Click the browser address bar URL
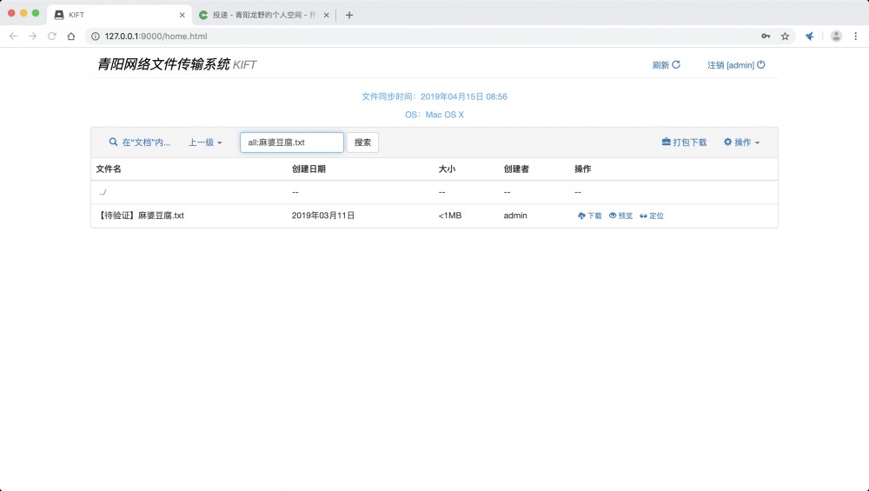Viewport: 869px width, 491px height. click(x=156, y=36)
